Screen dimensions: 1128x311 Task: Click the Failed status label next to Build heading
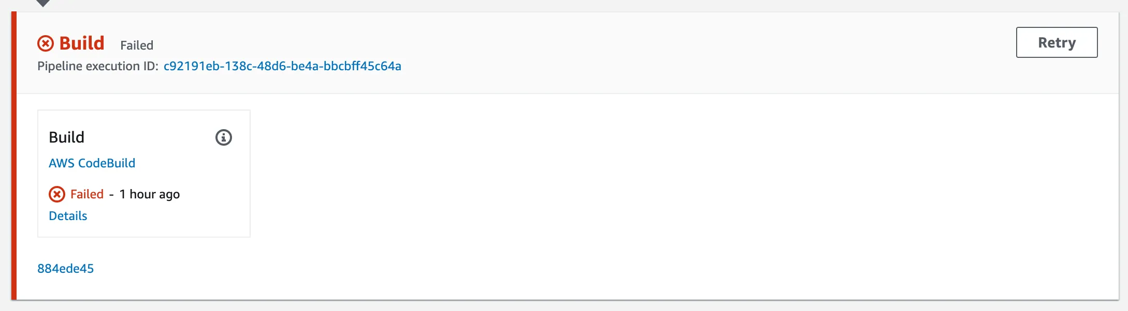pyautogui.click(x=137, y=45)
